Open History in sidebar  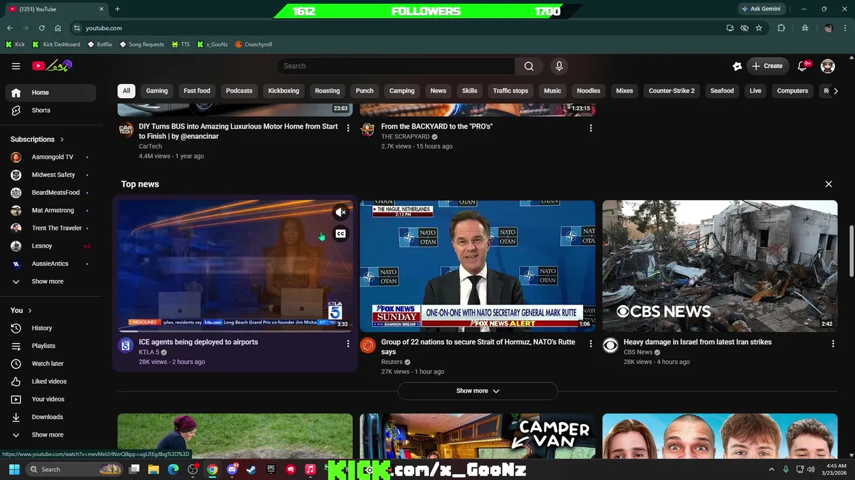click(51, 328)
